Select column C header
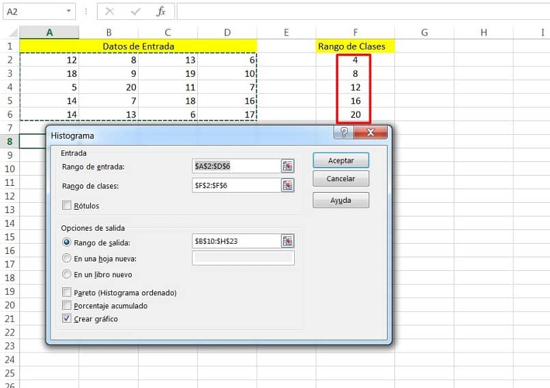 click(x=168, y=33)
